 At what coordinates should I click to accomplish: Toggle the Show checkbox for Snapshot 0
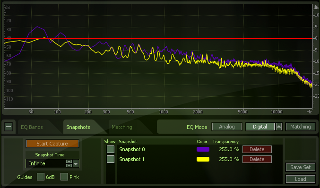coord(111,149)
